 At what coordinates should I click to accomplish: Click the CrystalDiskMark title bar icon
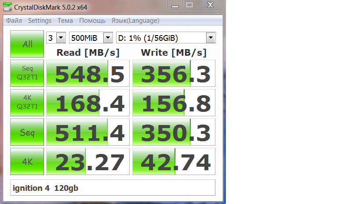point(7,7)
